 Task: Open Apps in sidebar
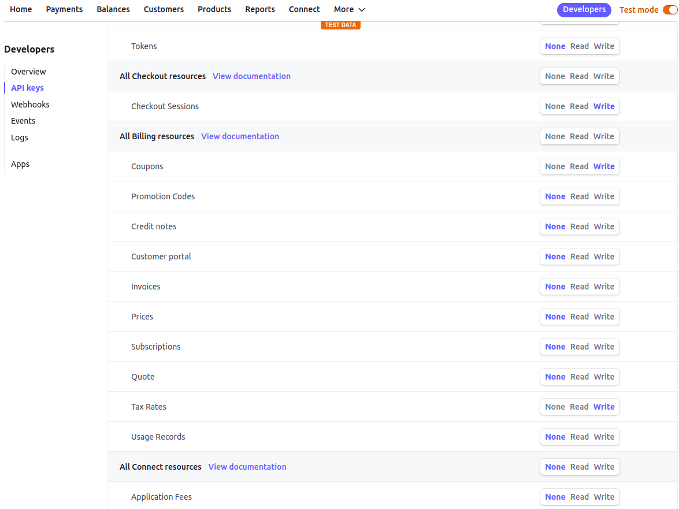click(x=20, y=164)
